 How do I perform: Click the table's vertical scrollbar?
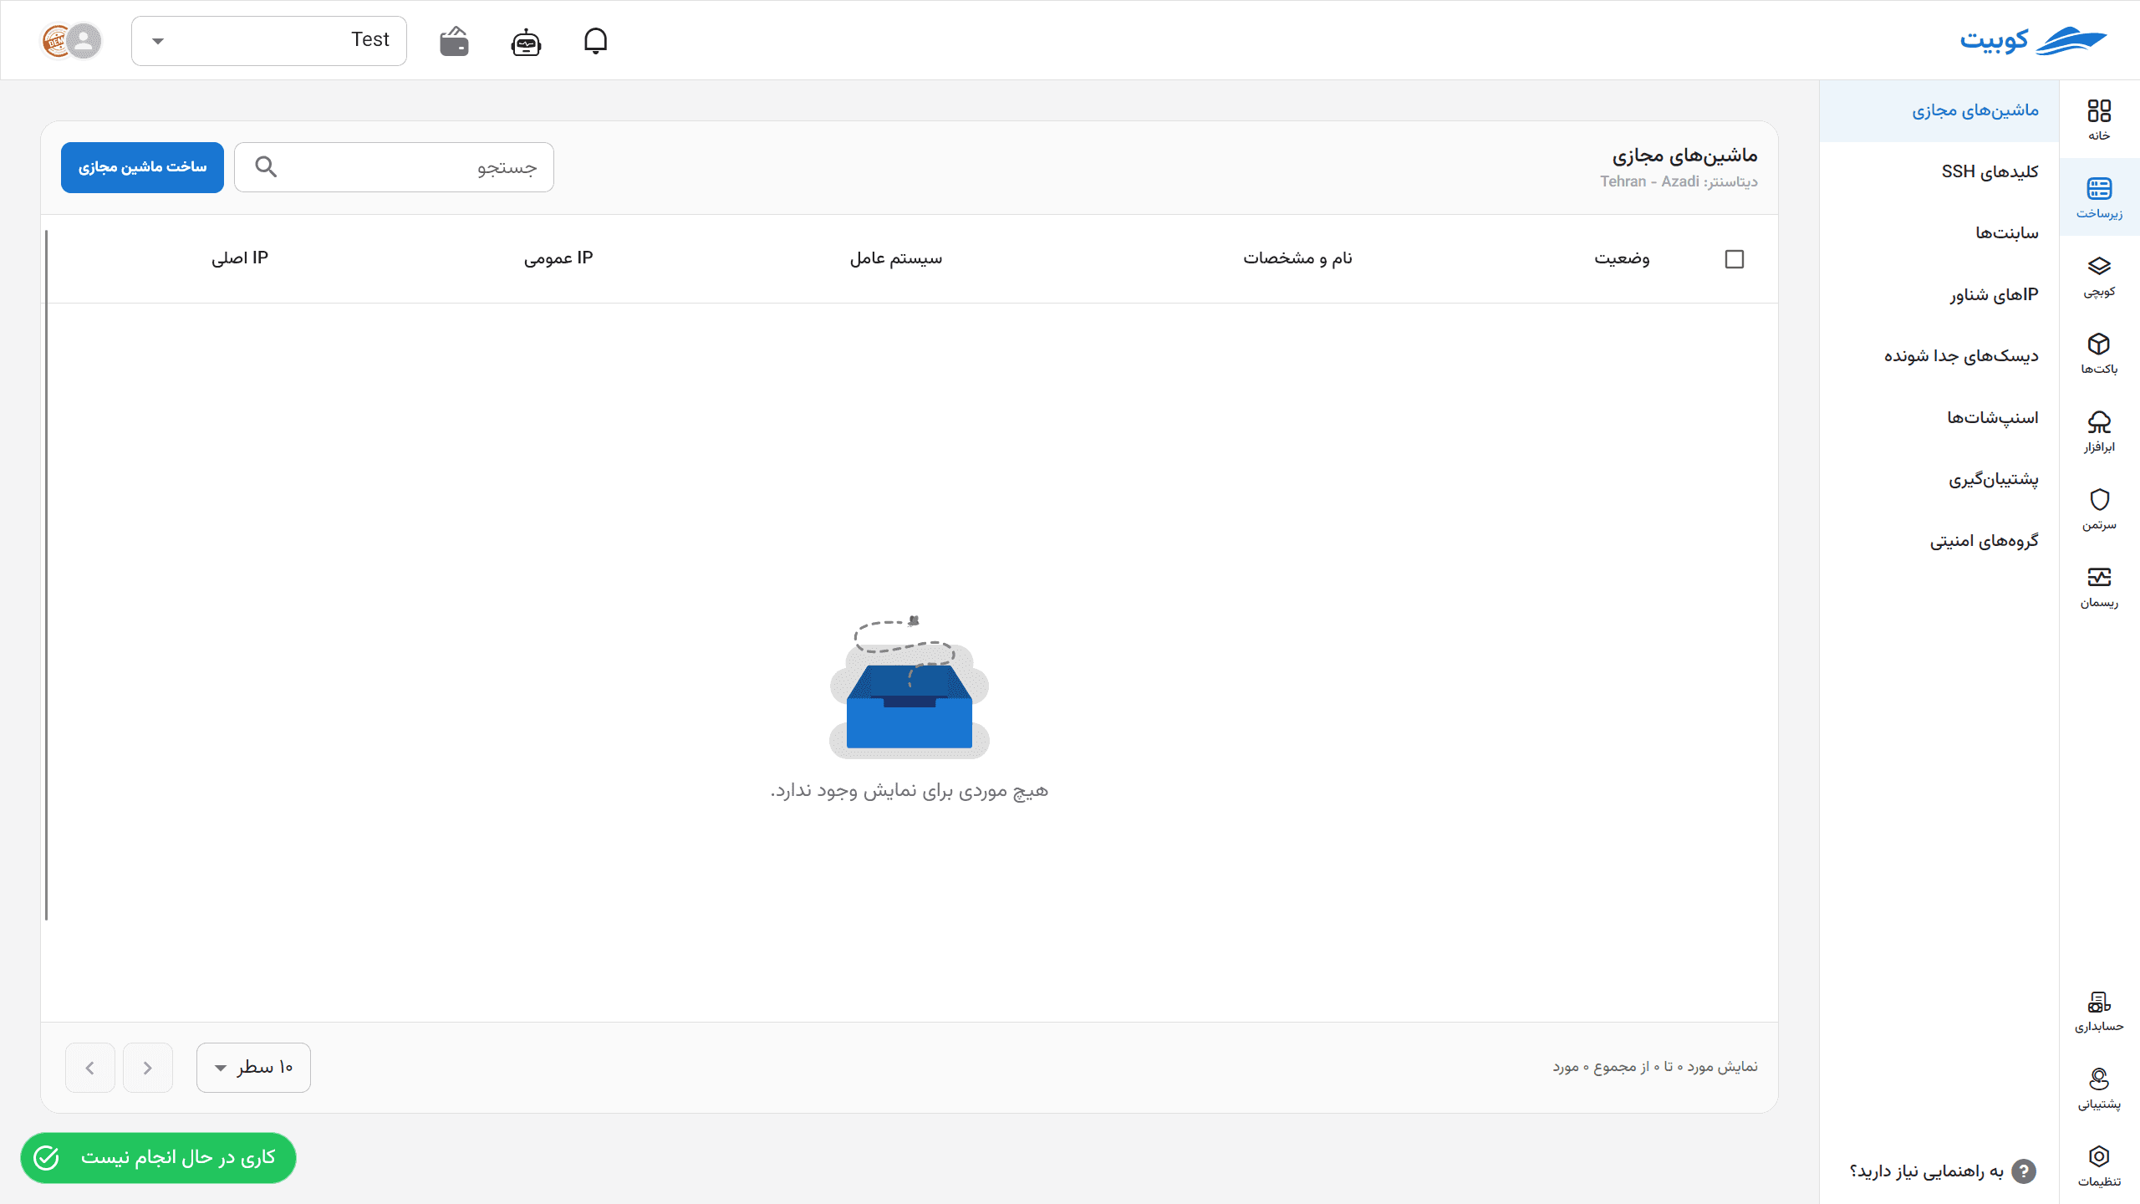coord(46,575)
